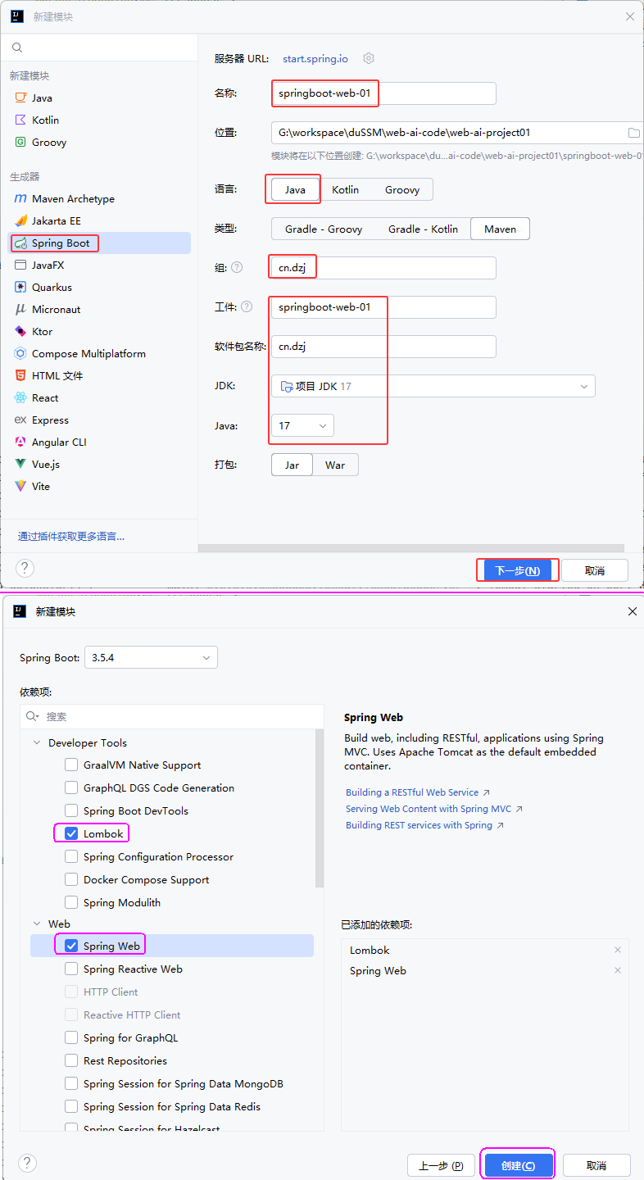Click the React generator icon
The height and width of the screenshot is (1180, 644).
point(20,398)
